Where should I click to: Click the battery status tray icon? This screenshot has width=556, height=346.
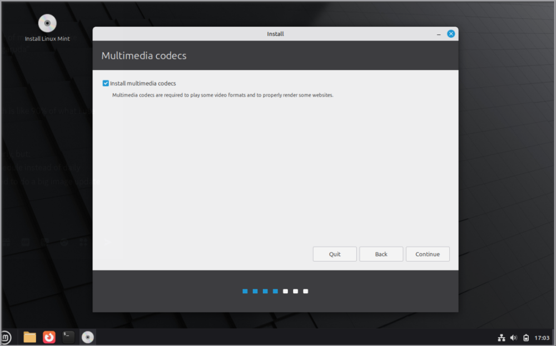[526, 338]
